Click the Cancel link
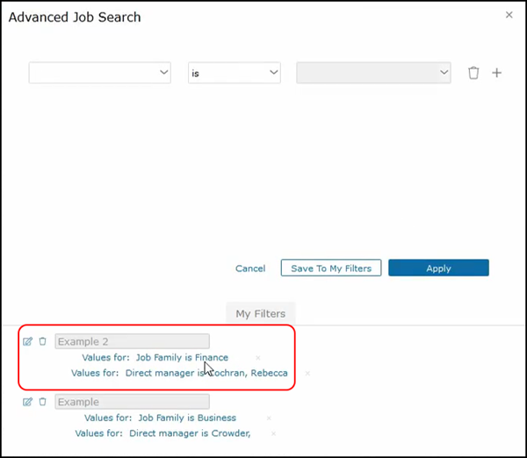The height and width of the screenshot is (458, 527). point(250,268)
